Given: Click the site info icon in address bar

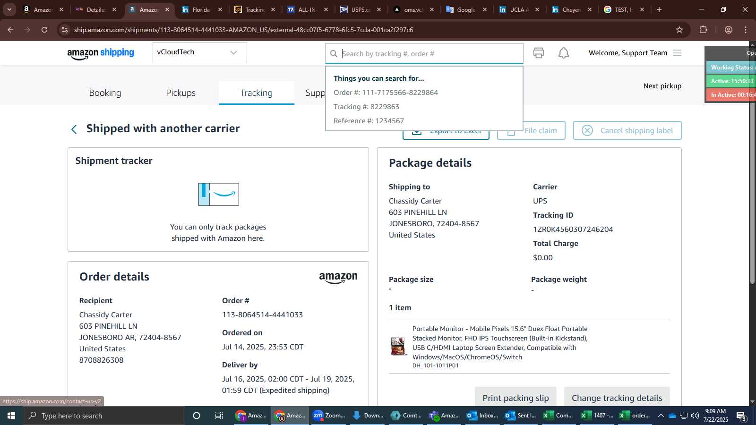Looking at the screenshot, I should (65, 30).
